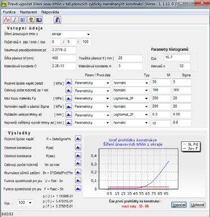This screenshot has height=217, width=210.
Task: Show result histogram for Akumulace účinků zatížení Sn
Action: (x=78, y=172)
